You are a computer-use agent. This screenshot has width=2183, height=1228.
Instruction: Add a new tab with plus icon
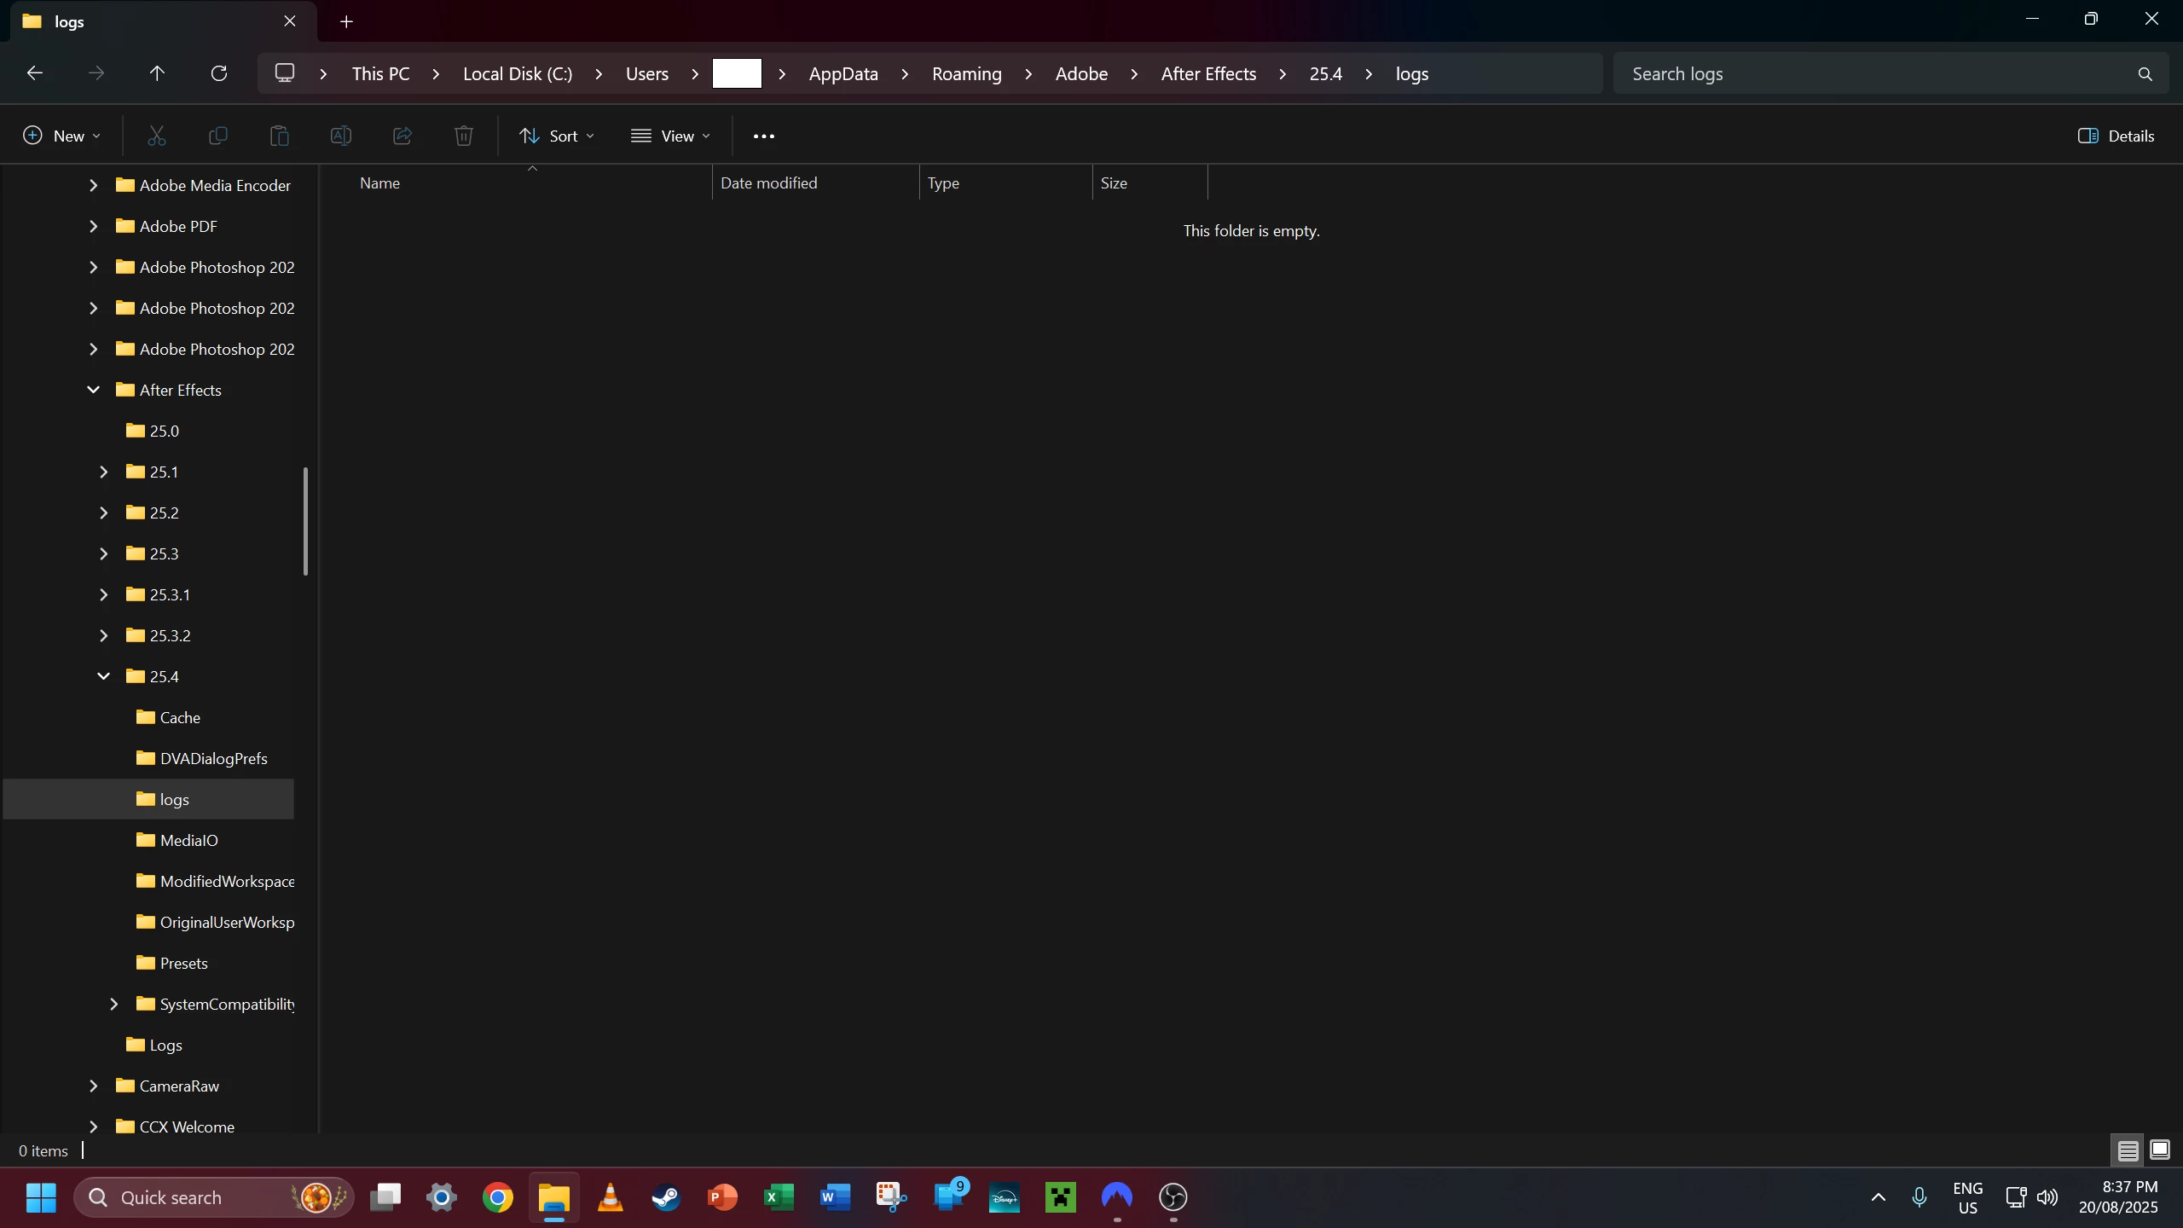coord(346,22)
